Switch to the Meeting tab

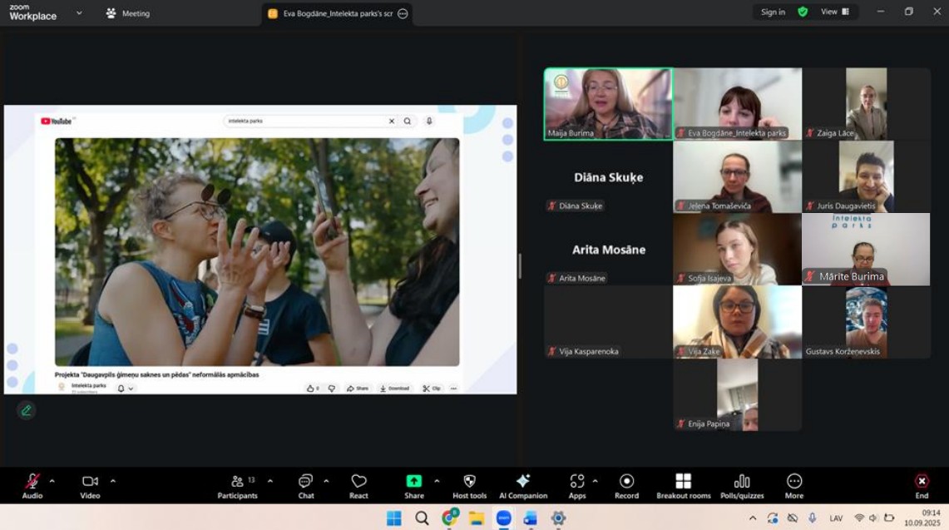coord(127,13)
